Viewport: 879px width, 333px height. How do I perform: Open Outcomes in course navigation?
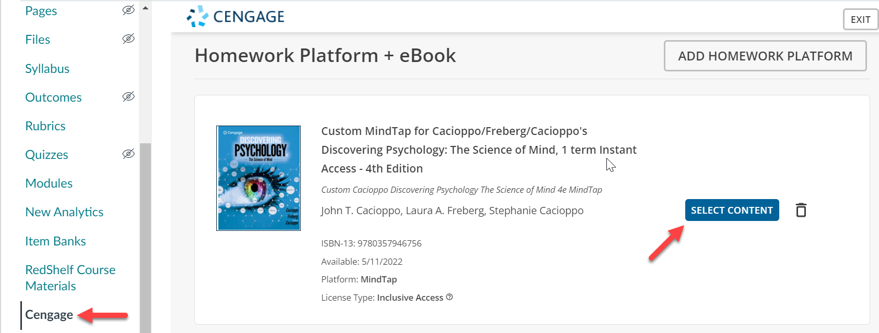coord(53,97)
